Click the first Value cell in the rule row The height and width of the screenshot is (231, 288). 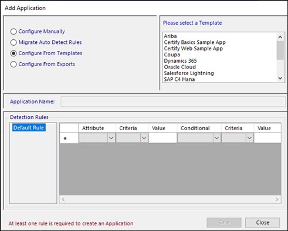pos(162,138)
